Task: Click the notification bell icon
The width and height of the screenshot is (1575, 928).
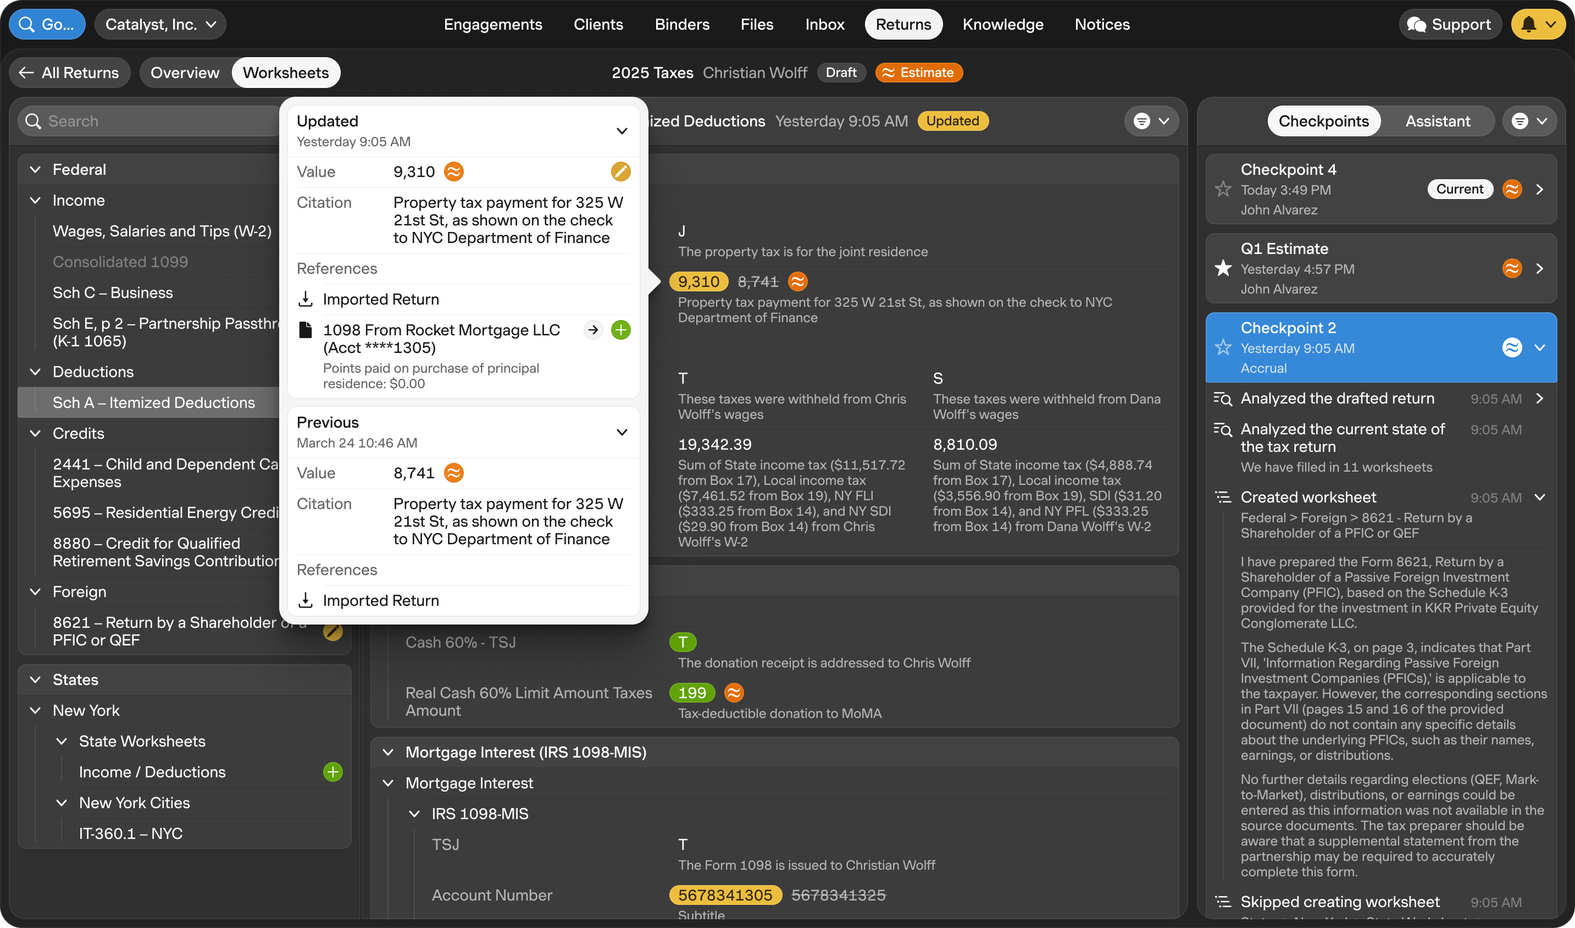Action: 1528,24
